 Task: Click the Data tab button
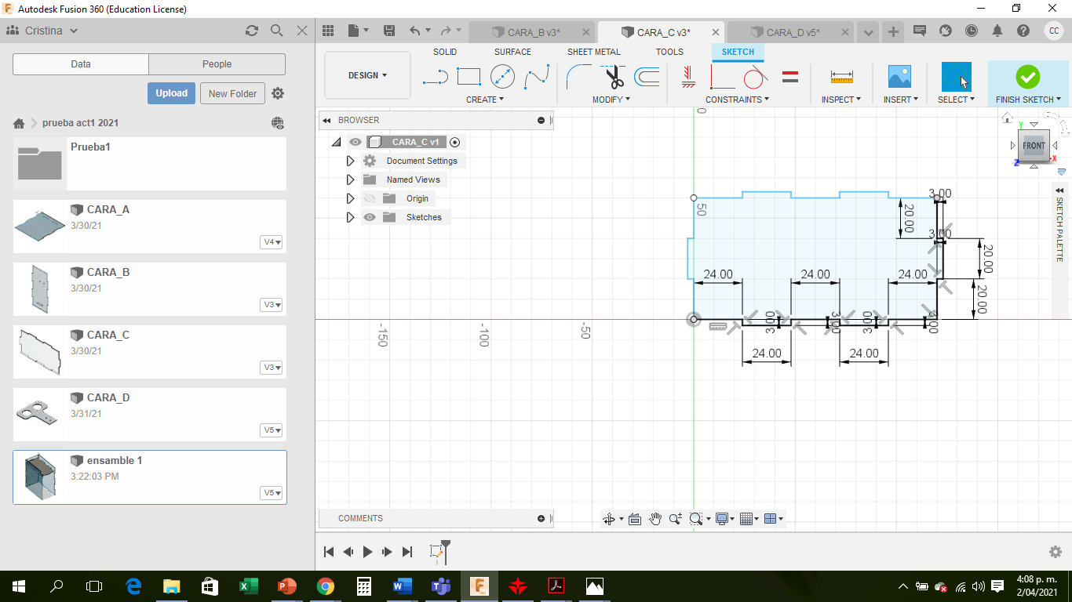[81, 64]
